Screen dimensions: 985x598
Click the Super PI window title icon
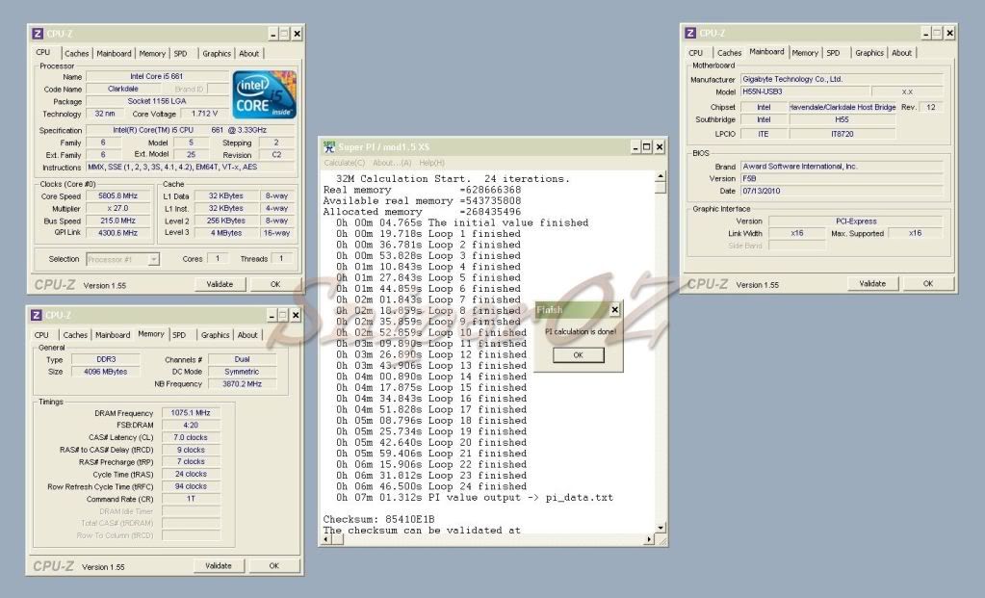[x=328, y=146]
